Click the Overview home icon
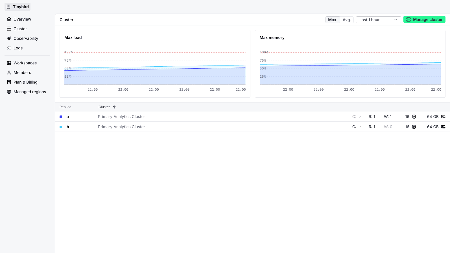The image size is (450, 253). pos(9,19)
